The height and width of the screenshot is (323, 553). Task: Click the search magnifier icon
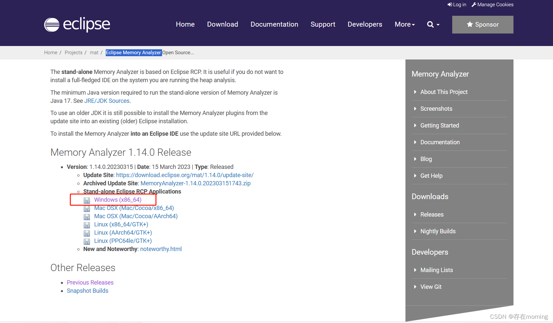pos(430,24)
